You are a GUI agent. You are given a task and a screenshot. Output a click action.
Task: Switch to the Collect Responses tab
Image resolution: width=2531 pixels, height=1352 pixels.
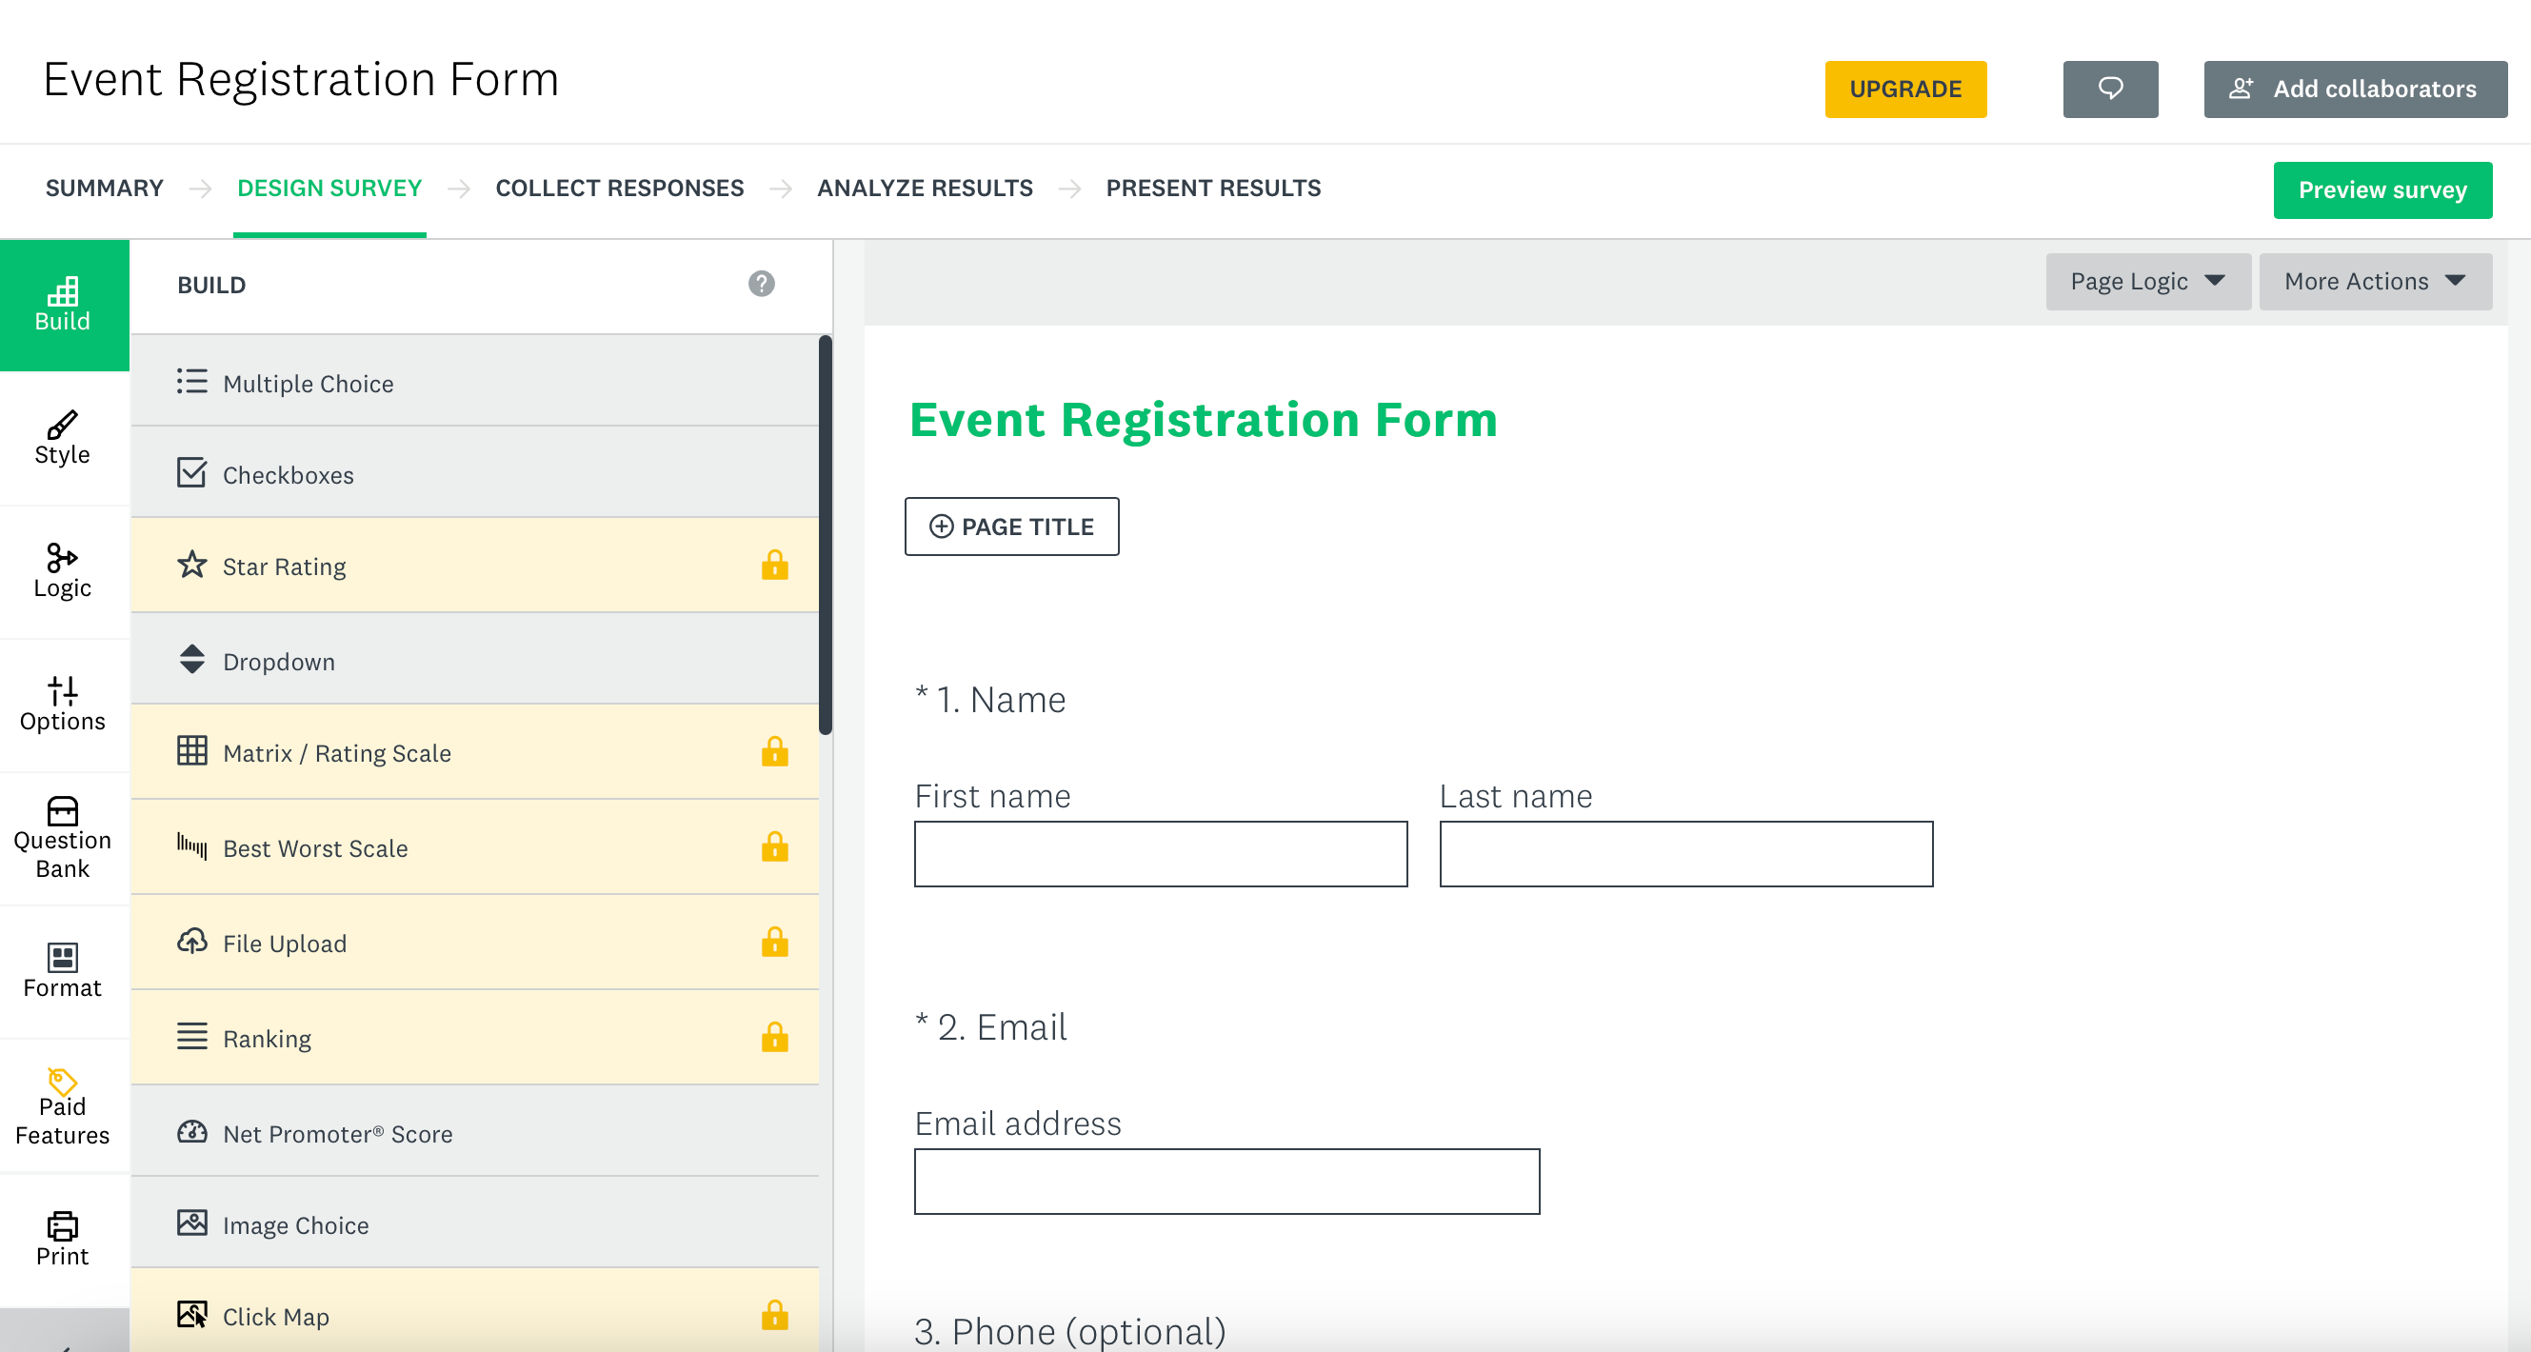click(x=619, y=188)
